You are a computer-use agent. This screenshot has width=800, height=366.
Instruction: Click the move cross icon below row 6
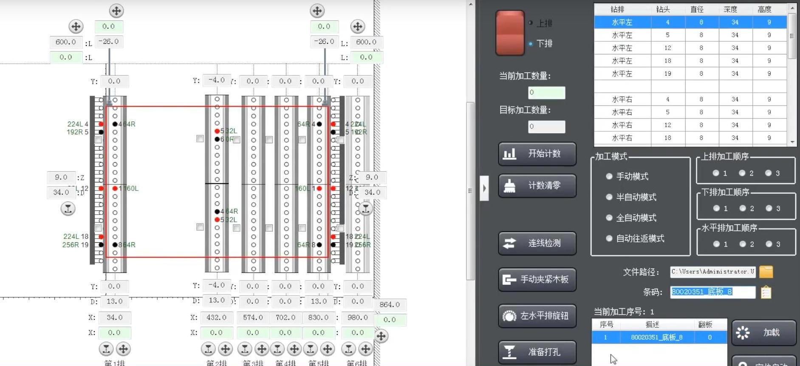click(x=365, y=349)
